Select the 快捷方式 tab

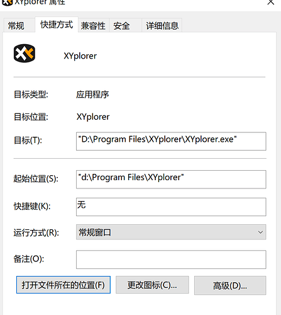(x=57, y=25)
